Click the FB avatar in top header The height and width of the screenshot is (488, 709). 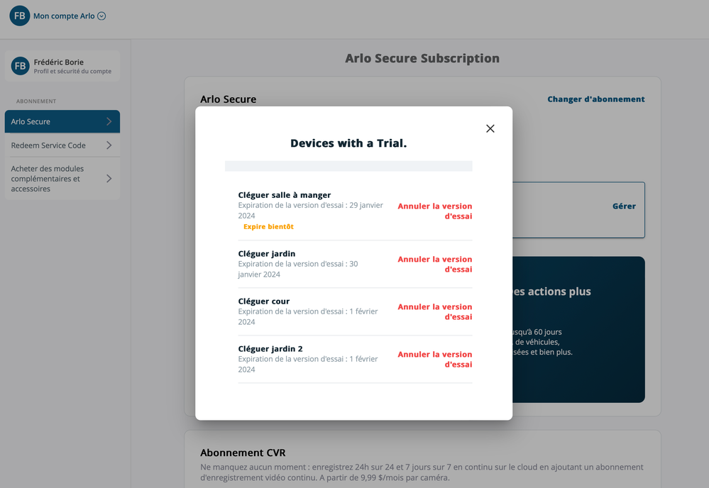pos(19,16)
